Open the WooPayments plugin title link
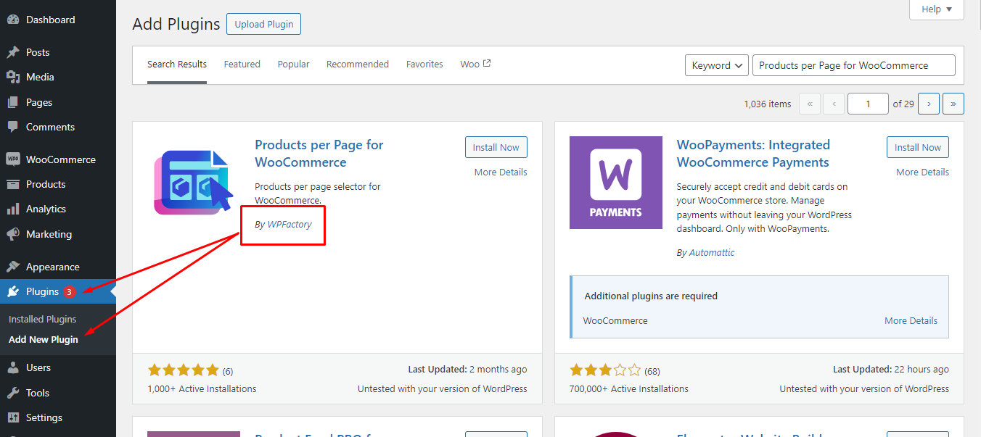This screenshot has width=981, height=437. pyautogui.click(x=753, y=154)
